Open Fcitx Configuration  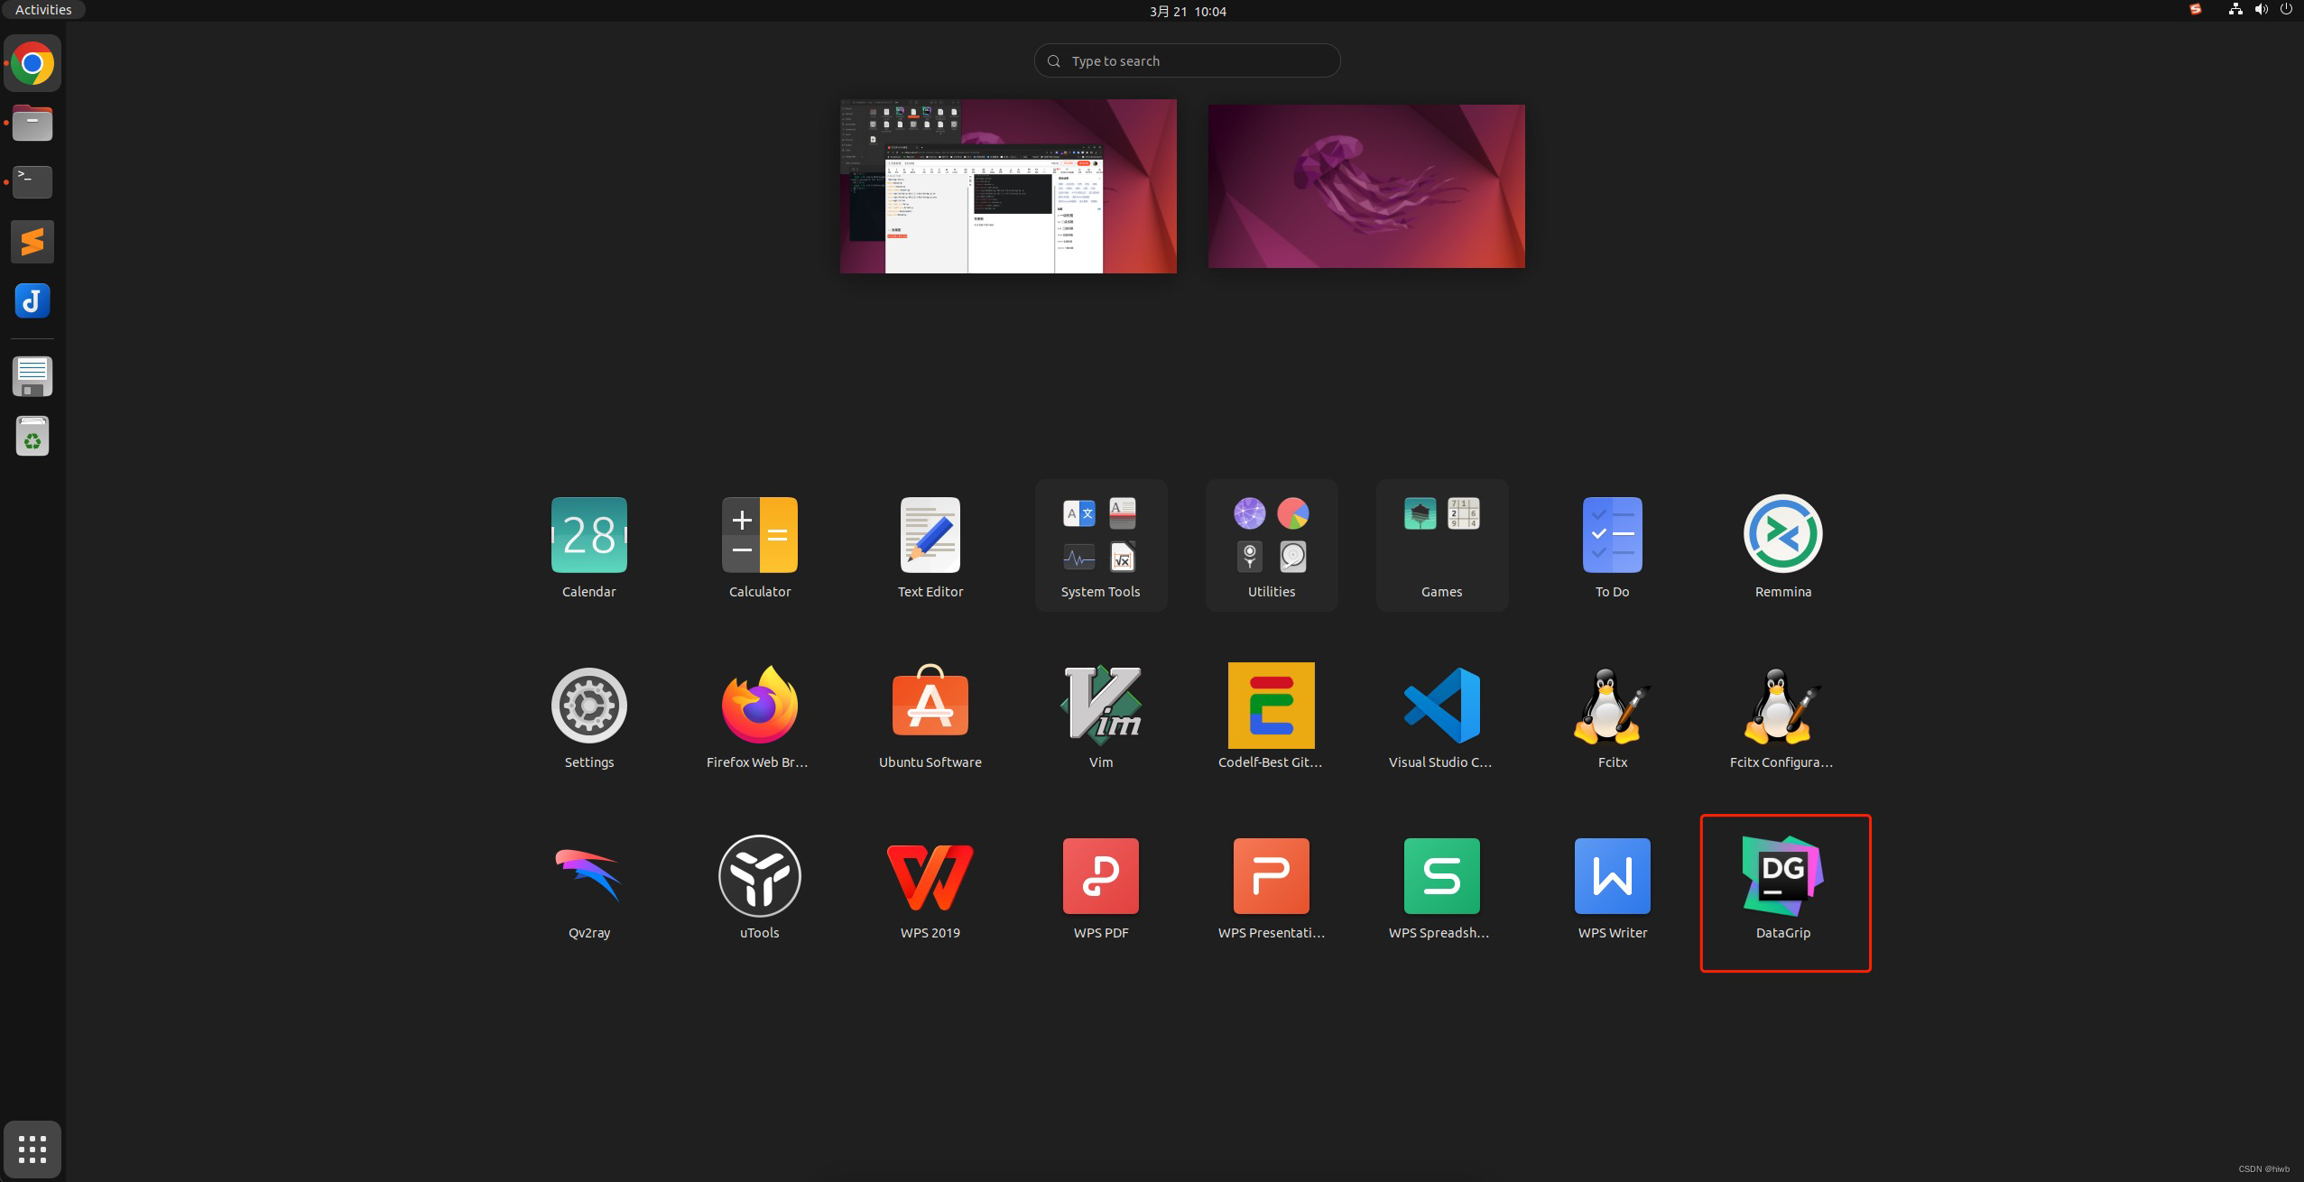(x=1782, y=716)
